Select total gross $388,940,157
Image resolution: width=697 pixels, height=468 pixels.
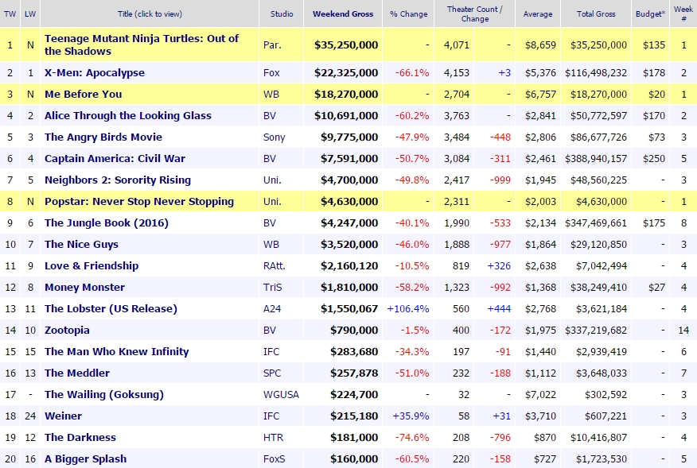[596, 159]
